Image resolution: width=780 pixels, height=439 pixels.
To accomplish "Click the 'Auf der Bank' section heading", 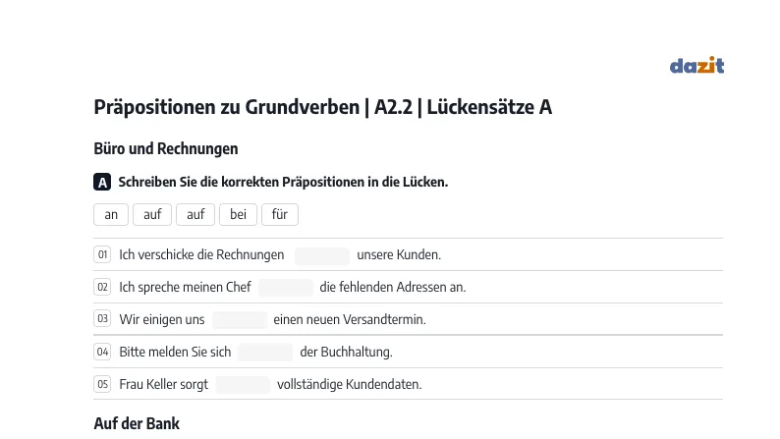I will [137, 423].
